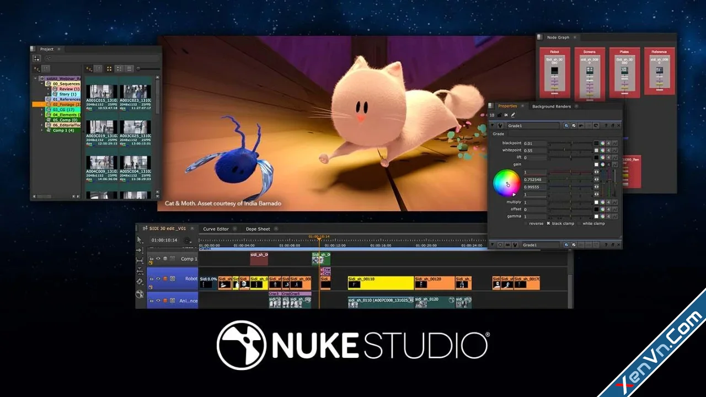Collapse the sidiAll_Webinar project root
The image size is (706, 397).
tap(35, 78)
